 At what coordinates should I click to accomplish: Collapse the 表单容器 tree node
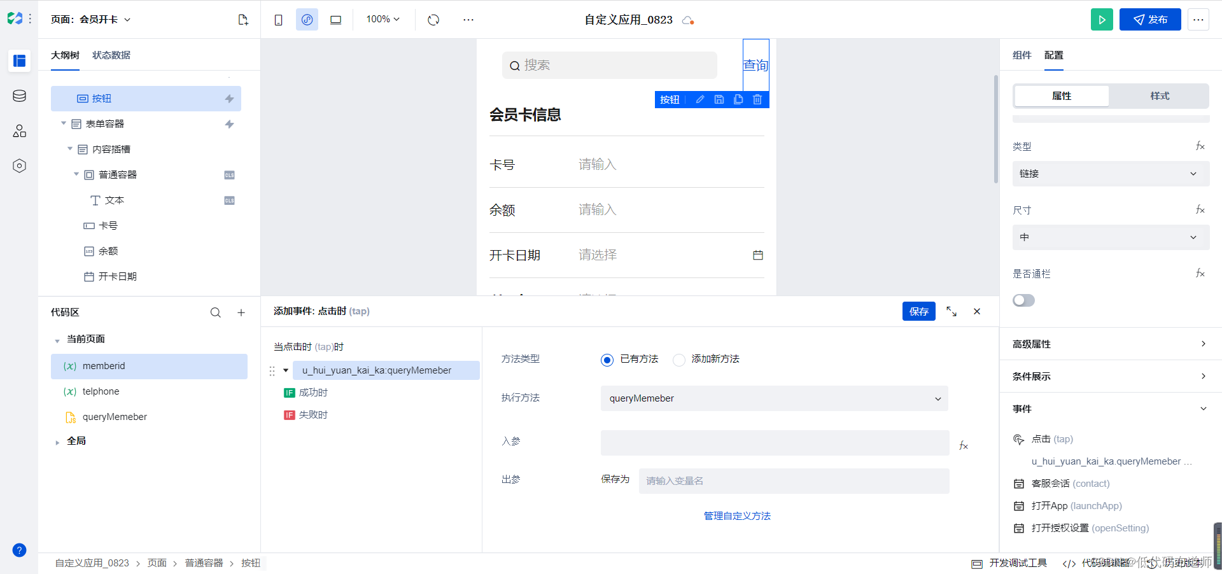[63, 123]
